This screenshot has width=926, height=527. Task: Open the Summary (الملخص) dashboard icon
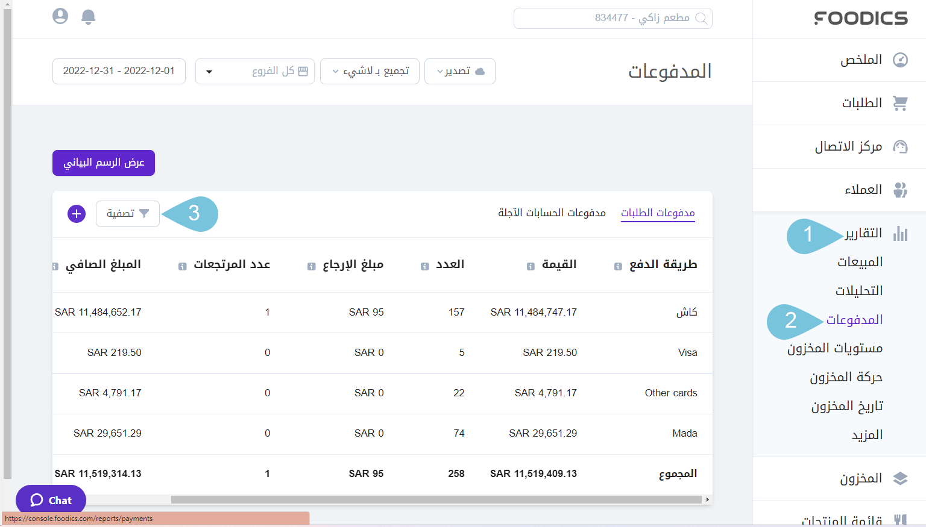click(x=901, y=60)
